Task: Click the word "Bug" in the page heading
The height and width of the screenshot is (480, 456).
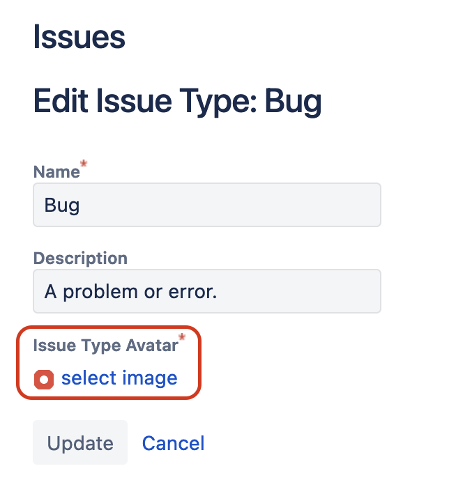Action: [294, 102]
